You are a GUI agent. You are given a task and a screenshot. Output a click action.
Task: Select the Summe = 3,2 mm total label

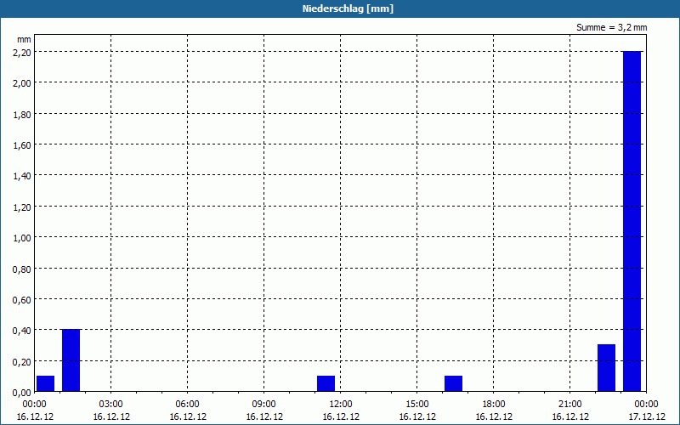tap(611, 27)
